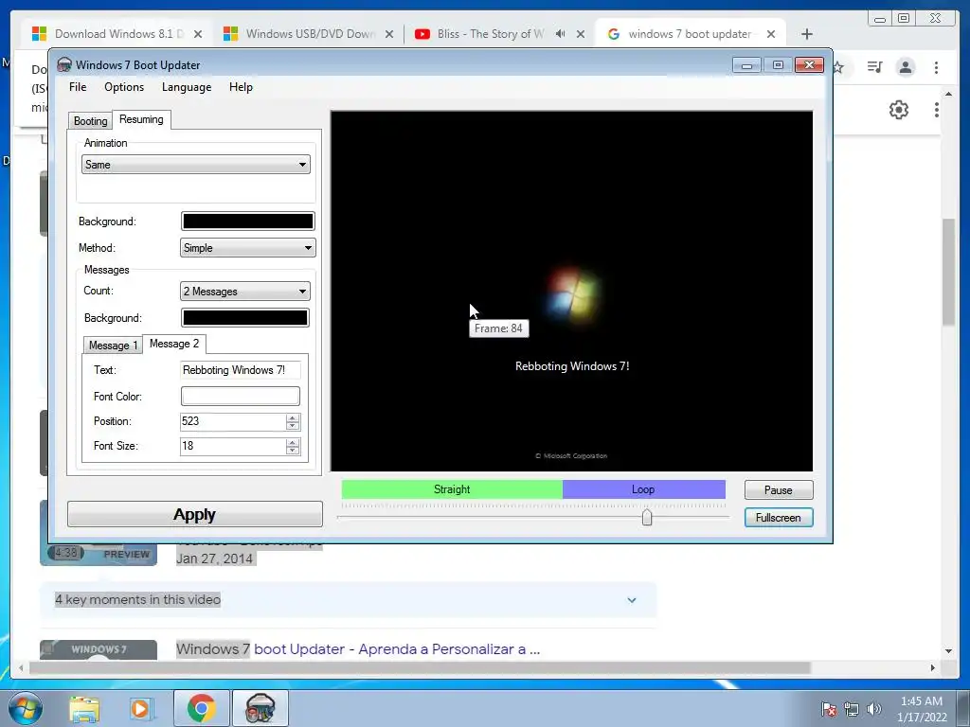Open the Chrome profile avatar
970x727 pixels.
pos(906,67)
